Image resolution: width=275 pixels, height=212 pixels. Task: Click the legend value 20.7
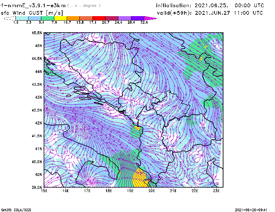pos(106,22)
